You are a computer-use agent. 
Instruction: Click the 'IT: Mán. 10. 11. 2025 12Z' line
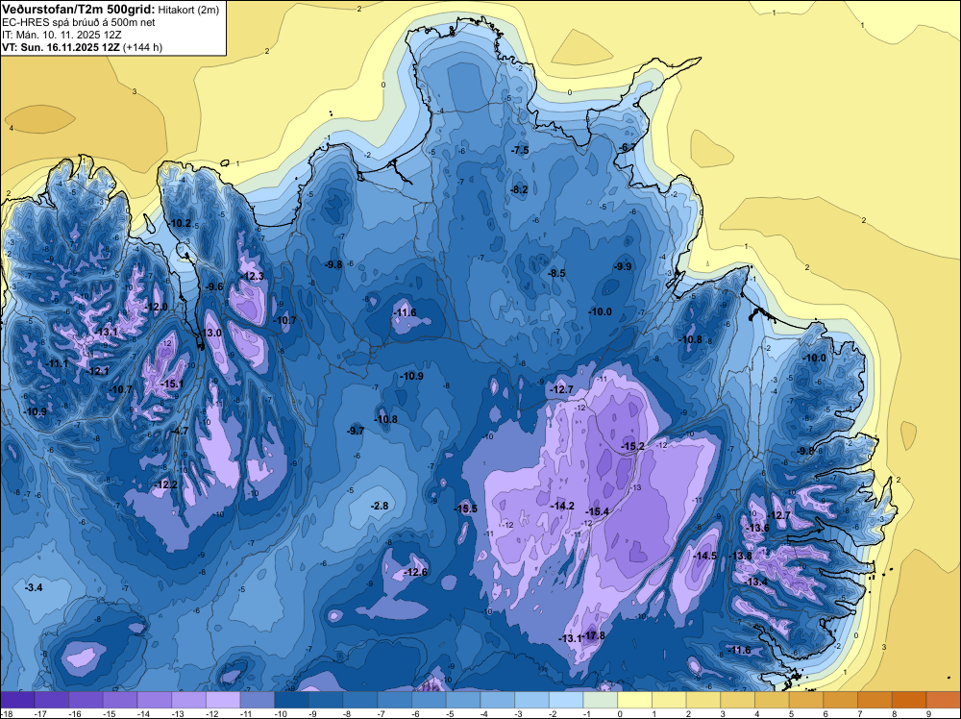point(62,35)
